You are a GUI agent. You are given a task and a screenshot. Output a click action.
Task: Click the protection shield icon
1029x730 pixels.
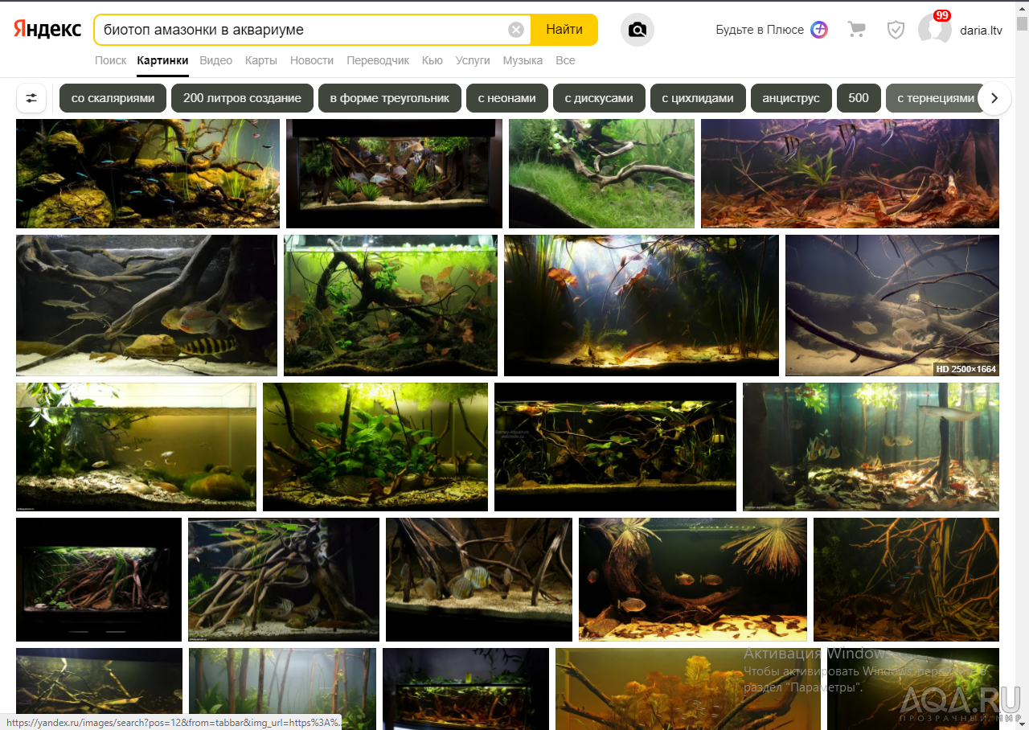pyautogui.click(x=896, y=30)
